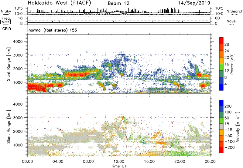Click the 'Power [dB]' colorbar label
Image resolution: width=243 pixels, height=168 pixels.
click(232, 64)
